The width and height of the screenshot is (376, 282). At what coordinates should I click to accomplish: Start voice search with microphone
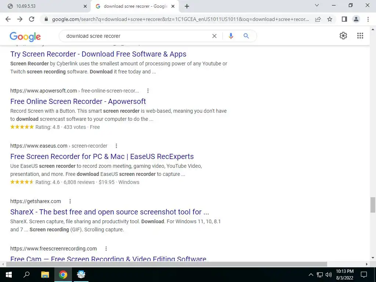tap(231, 36)
